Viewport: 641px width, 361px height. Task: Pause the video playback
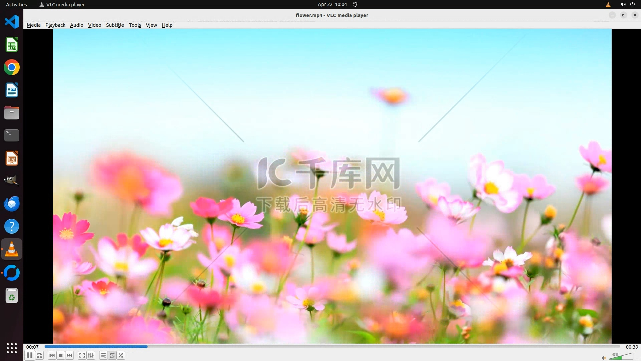coord(30,355)
